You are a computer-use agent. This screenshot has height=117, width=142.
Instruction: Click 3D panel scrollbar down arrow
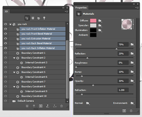pyautogui.click(x=67, y=101)
